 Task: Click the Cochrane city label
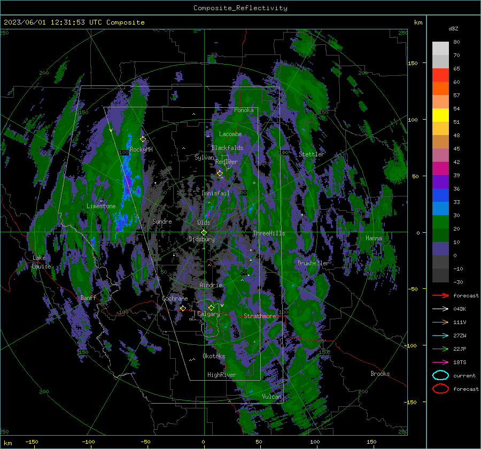175,298
